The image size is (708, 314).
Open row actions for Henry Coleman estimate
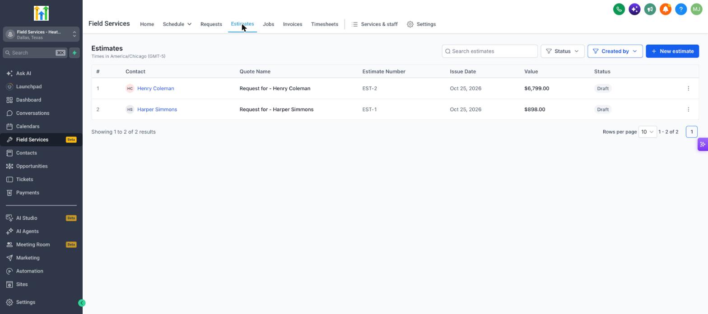(x=688, y=88)
